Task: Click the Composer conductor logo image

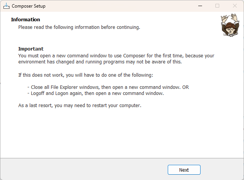Action: [x=228, y=25]
